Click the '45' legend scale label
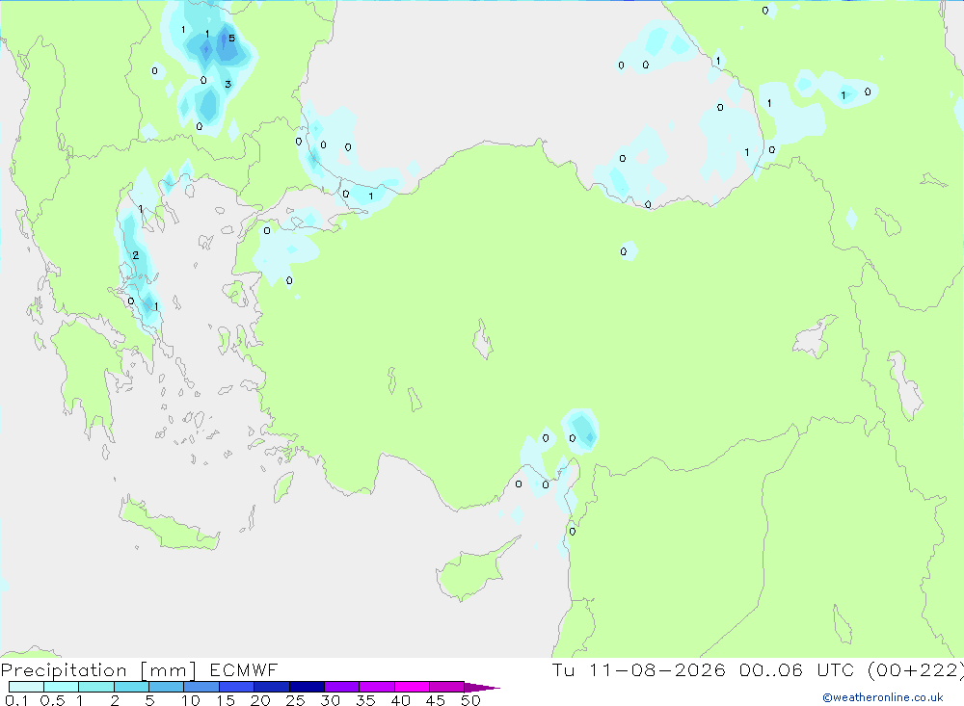The image size is (964, 706). [436, 700]
